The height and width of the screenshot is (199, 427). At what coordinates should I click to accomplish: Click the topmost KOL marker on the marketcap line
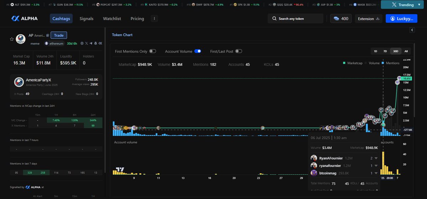400,78
